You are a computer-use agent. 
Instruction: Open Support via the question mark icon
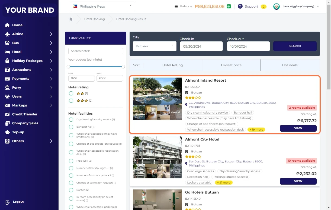tap(240, 6)
